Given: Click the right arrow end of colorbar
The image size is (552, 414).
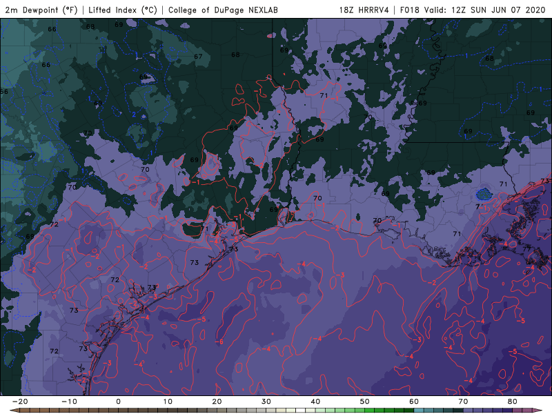Looking at the screenshot, I should pyautogui.click(x=539, y=411).
